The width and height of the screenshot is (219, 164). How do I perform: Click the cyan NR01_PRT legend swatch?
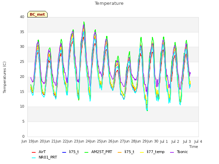[x=34, y=158]
